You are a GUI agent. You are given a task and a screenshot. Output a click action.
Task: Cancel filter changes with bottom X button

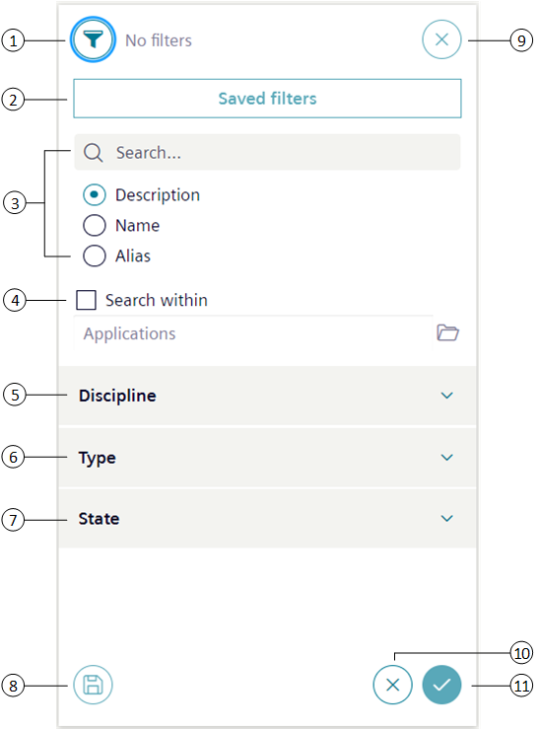tap(392, 685)
